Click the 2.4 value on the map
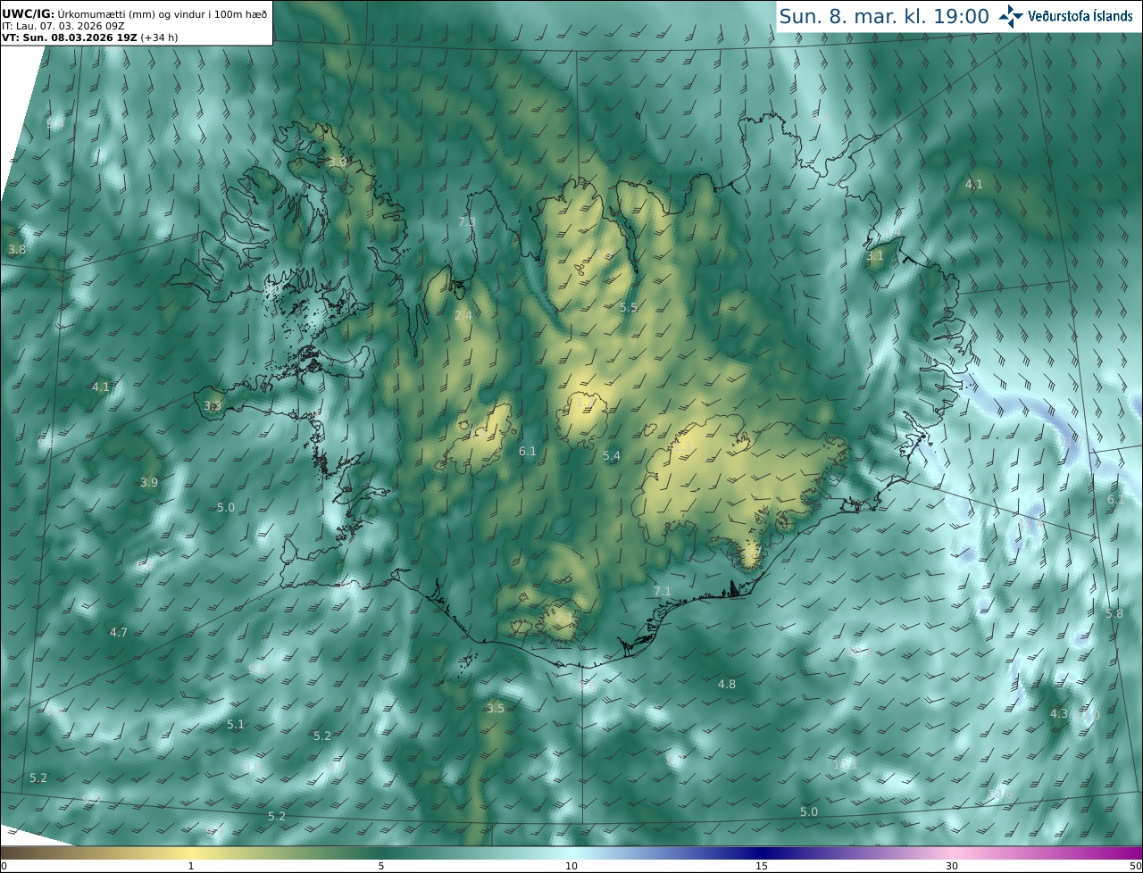The width and height of the screenshot is (1143, 873). tap(463, 315)
